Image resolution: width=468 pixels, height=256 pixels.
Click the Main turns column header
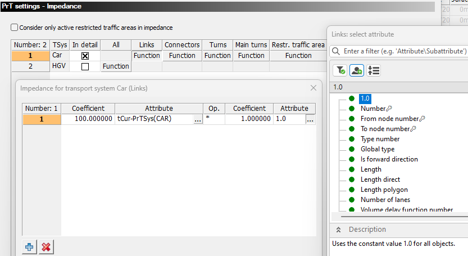pos(251,45)
